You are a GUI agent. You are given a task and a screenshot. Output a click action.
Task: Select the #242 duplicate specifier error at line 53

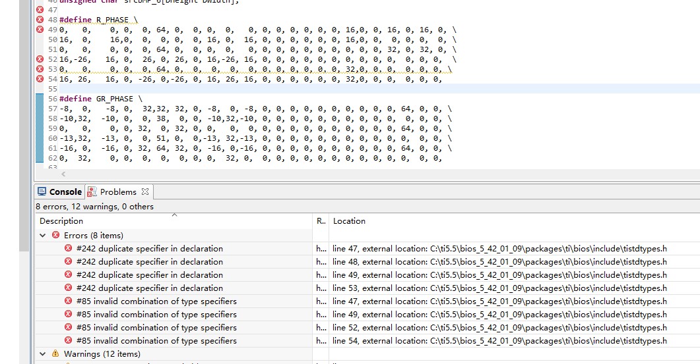click(x=367, y=288)
